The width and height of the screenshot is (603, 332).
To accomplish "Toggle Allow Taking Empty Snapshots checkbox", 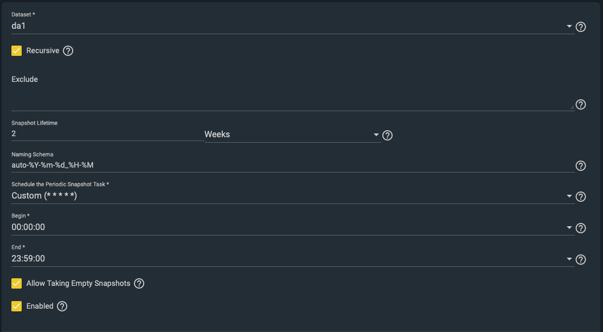I will (x=17, y=284).
